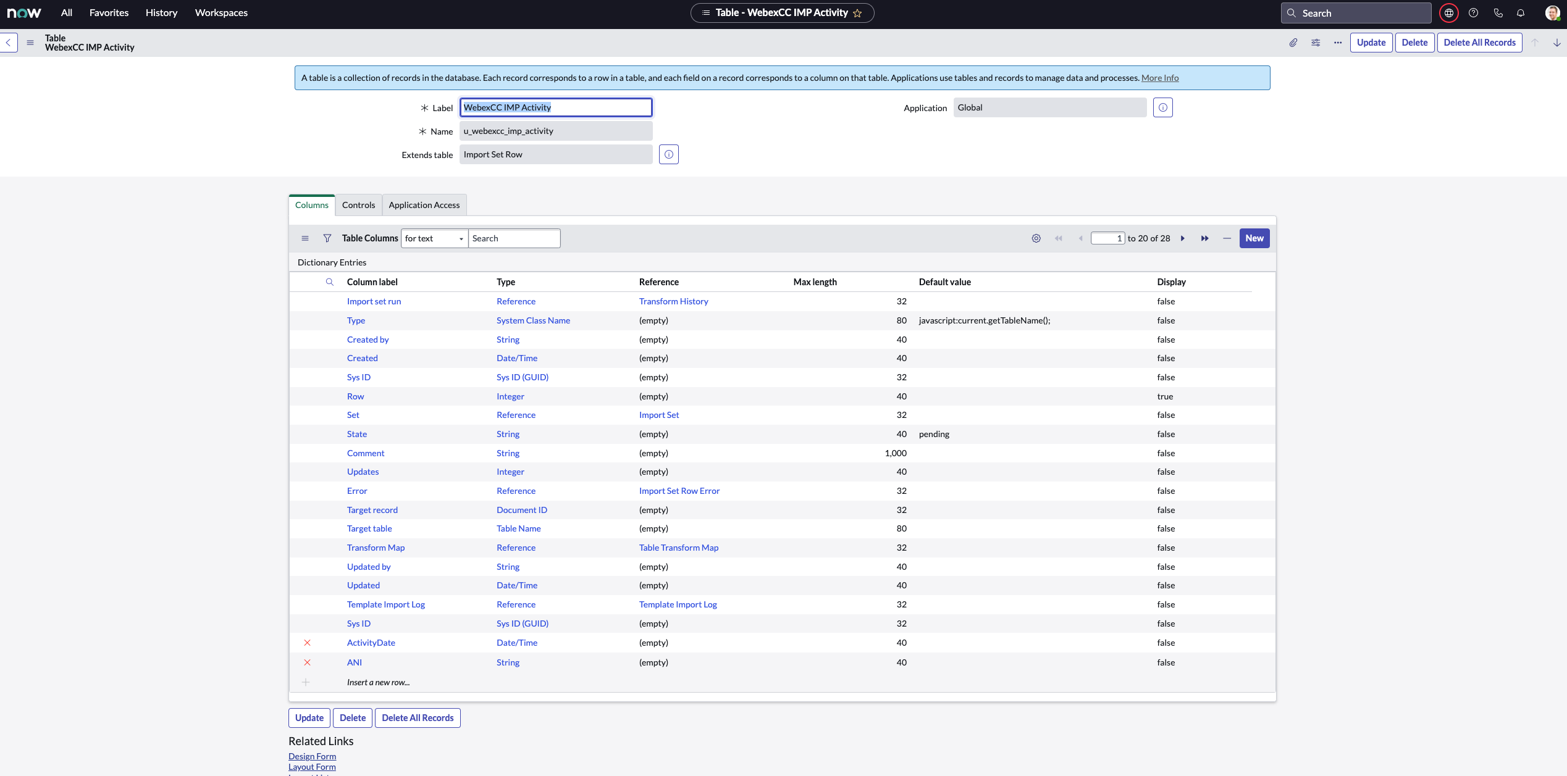Open the History menu
1567x776 pixels.
click(x=162, y=13)
